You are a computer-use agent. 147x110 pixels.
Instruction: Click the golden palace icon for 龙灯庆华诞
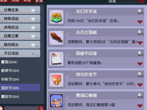[x=56, y=17]
